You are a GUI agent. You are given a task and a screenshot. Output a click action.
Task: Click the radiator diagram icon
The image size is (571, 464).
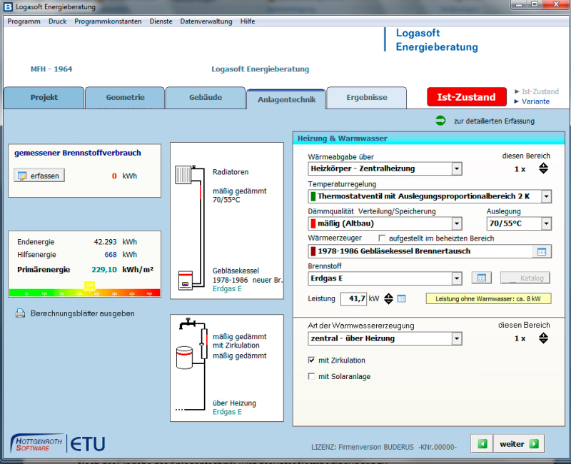pos(184,174)
